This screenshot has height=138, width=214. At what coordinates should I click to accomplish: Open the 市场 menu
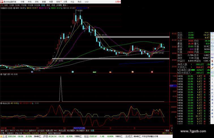click(x=29, y=2)
